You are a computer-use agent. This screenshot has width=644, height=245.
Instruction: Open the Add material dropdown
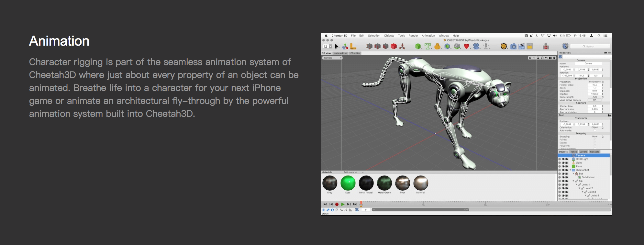click(x=353, y=172)
